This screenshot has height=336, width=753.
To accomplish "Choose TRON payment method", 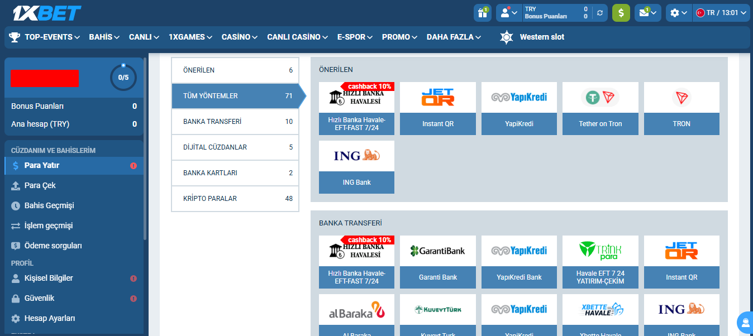I will coord(681,108).
